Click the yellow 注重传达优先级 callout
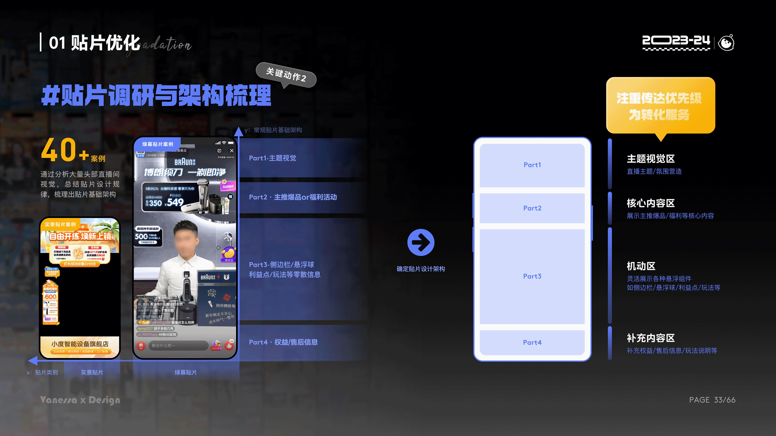 pos(661,106)
